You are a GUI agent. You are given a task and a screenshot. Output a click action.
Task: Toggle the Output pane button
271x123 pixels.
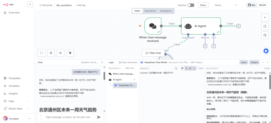click(254, 62)
